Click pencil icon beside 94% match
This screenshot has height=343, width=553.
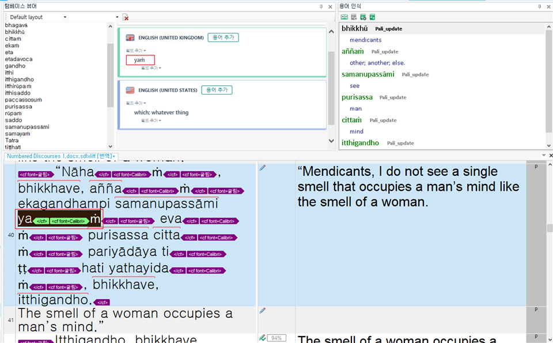[263, 338]
